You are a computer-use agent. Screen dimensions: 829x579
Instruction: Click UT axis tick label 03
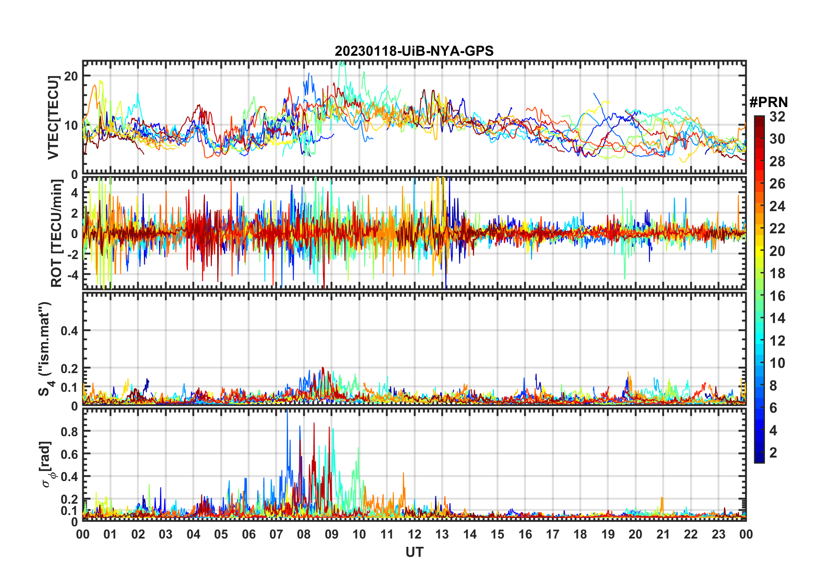point(166,534)
